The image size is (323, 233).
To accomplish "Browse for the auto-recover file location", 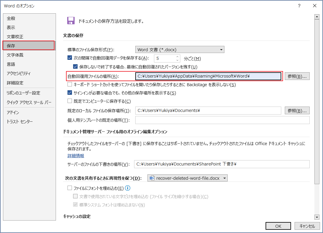I will (x=297, y=76).
